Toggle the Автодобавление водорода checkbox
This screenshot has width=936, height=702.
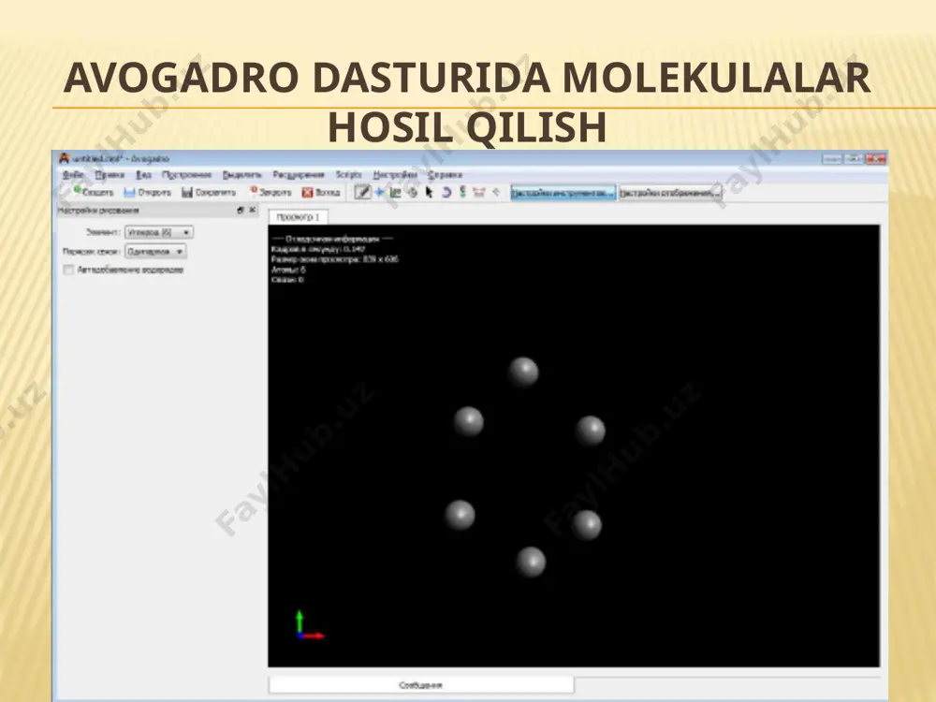tap(68, 270)
